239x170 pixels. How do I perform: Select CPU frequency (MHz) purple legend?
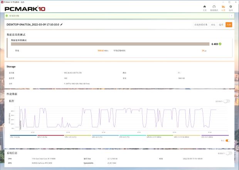pyautogui.click(x=215, y=136)
